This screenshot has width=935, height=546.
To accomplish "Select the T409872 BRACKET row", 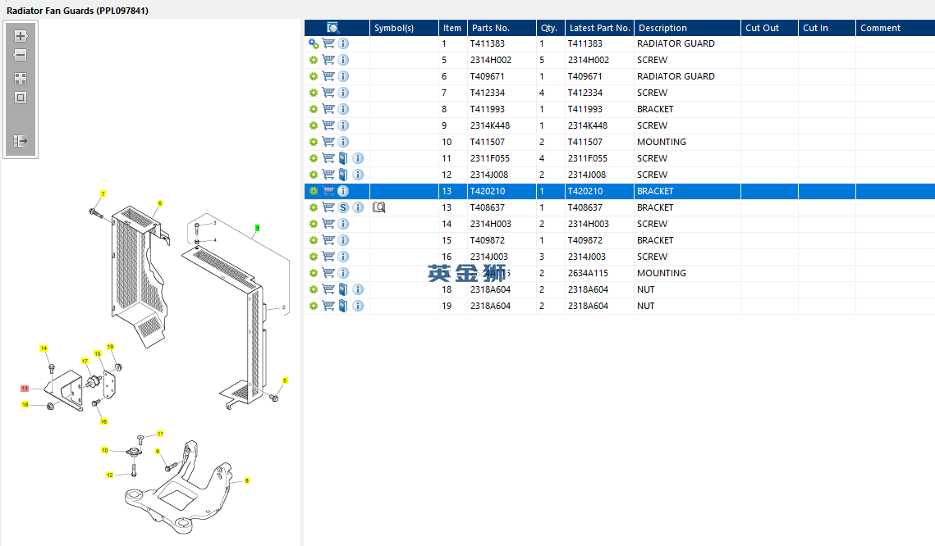I will [620, 240].
